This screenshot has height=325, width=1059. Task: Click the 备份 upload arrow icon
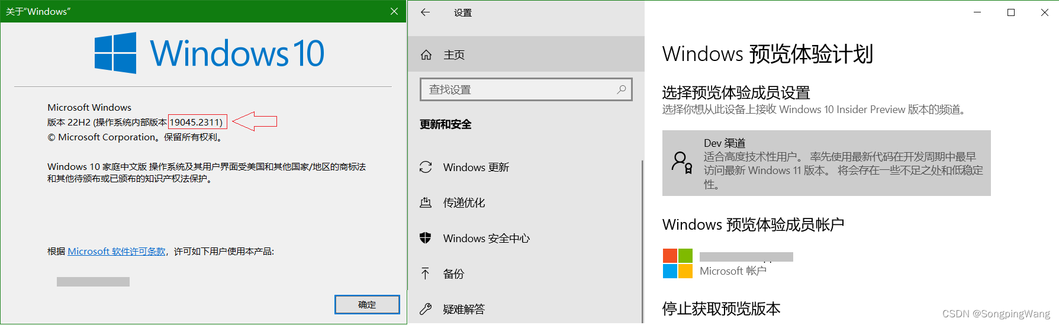[x=425, y=273]
